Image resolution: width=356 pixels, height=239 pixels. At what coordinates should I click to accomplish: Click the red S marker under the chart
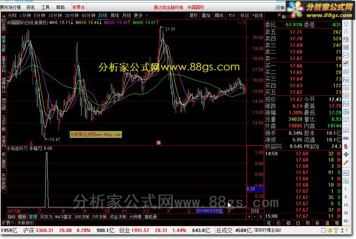[31, 143]
